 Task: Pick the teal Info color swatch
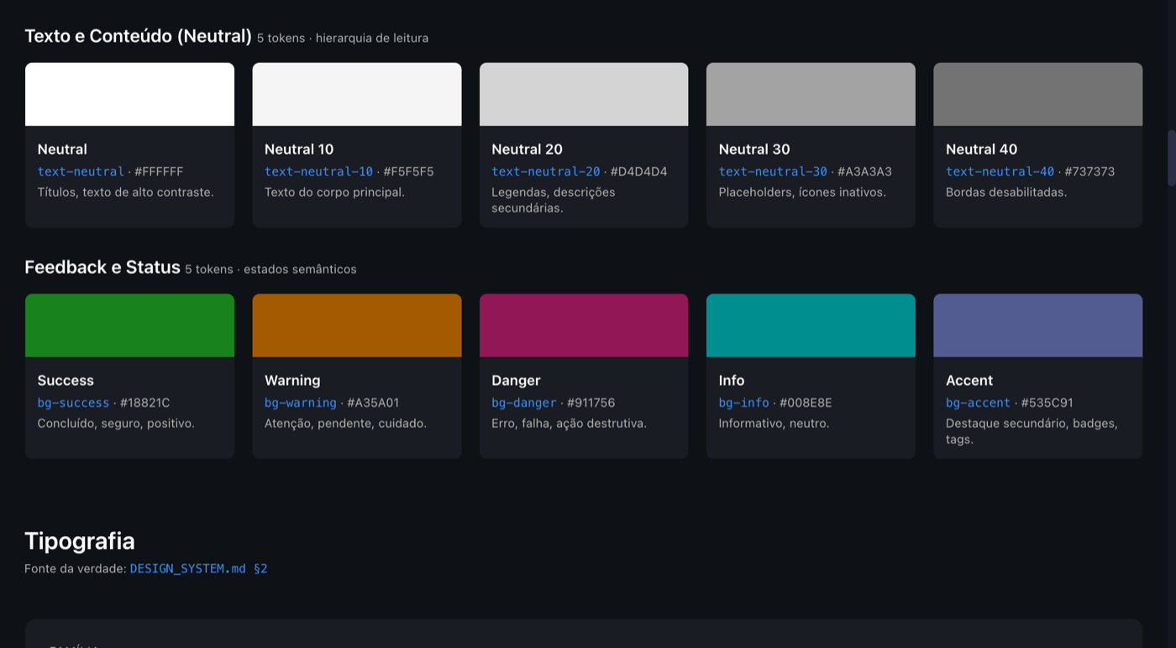[x=811, y=325]
